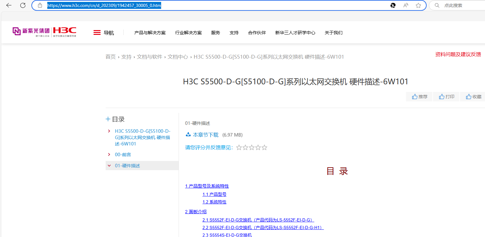Download the chapter via 本章节下载

pos(206,135)
